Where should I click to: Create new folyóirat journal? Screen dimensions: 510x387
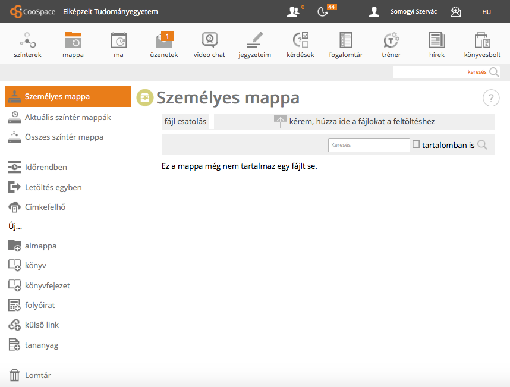[32, 306]
